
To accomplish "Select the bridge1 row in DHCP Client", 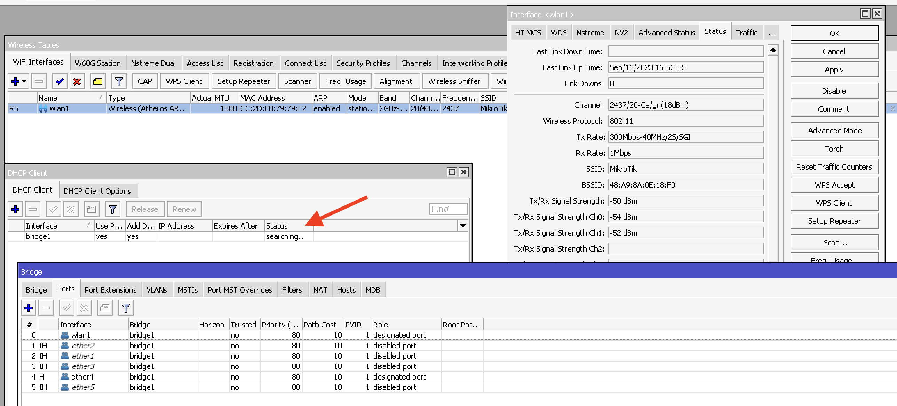I will click(238, 237).
